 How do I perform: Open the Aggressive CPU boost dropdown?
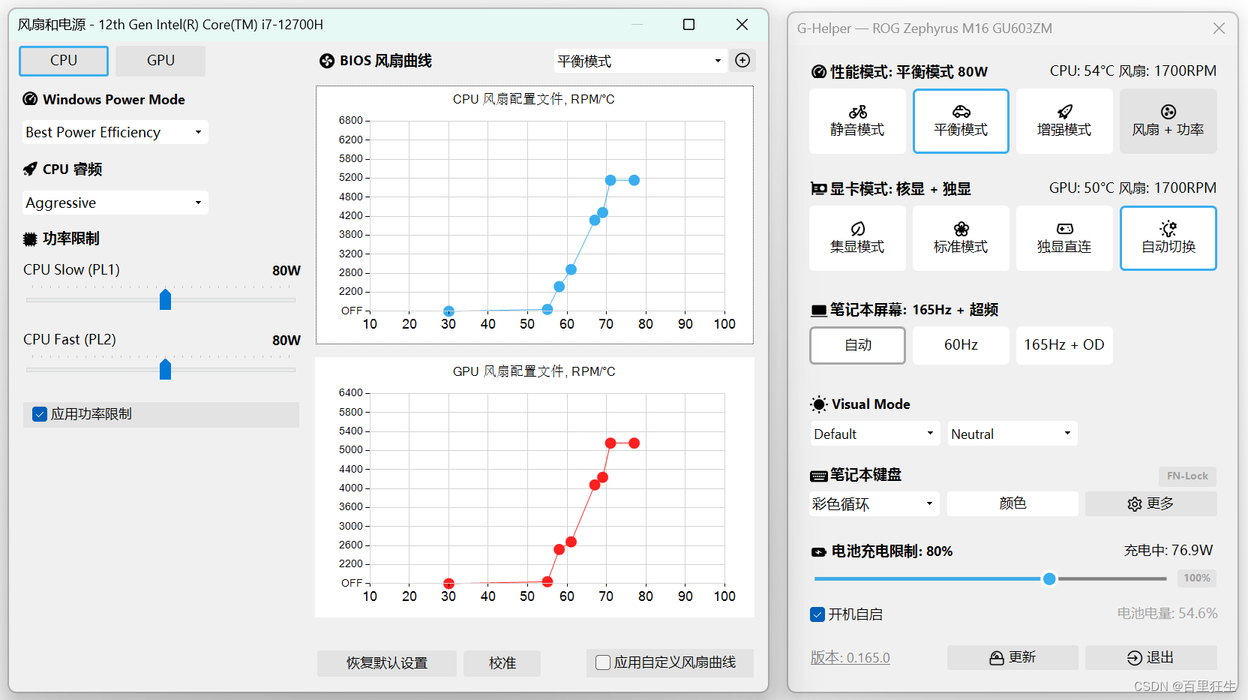click(115, 203)
